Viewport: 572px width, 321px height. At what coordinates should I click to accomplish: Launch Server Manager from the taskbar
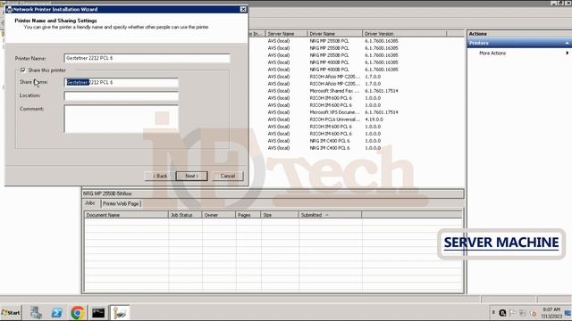click(36, 313)
